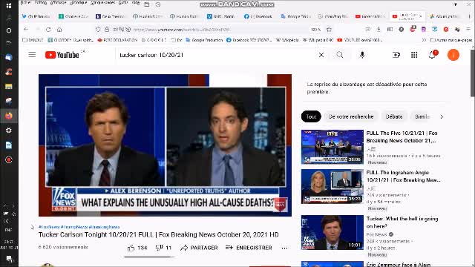
Task: Go back with browser back arrow
Action: click(x=26, y=30)
